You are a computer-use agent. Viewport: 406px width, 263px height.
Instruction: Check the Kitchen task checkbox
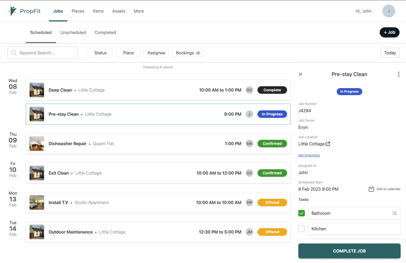tap(302, 229)
